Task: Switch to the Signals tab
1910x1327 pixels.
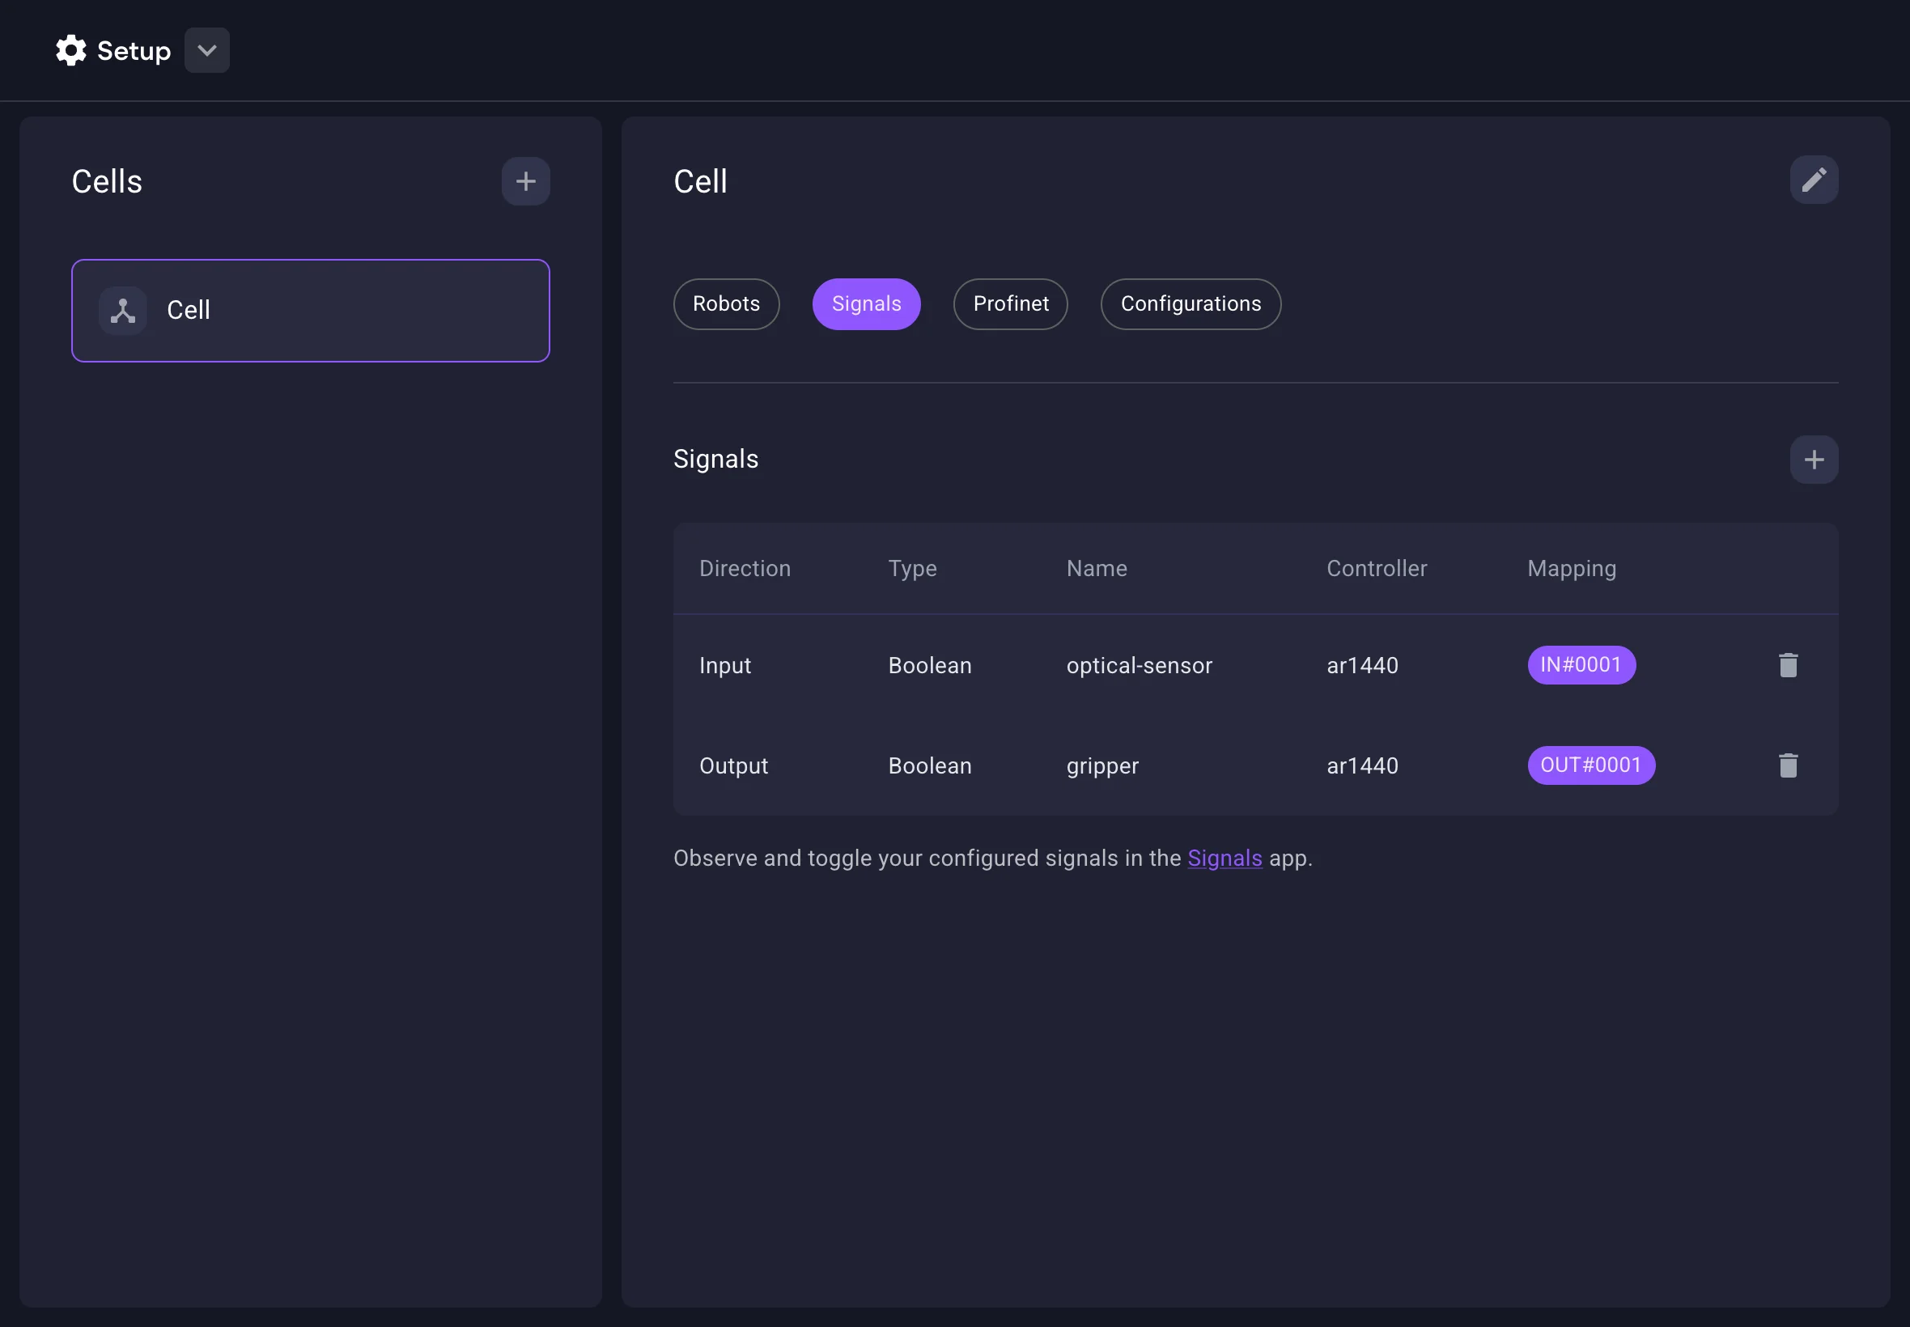Action: (866, 304)
